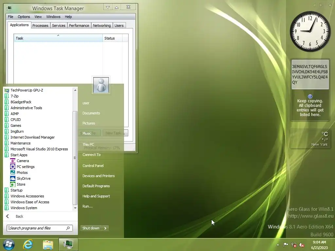This screenshot has height=251, width=335.
Task: Sort by the Status column header
Action: click(x=113, y=38)
